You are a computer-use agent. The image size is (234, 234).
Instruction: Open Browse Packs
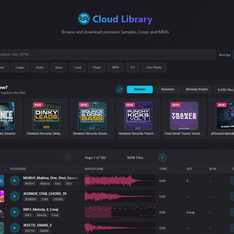point(197,89)
